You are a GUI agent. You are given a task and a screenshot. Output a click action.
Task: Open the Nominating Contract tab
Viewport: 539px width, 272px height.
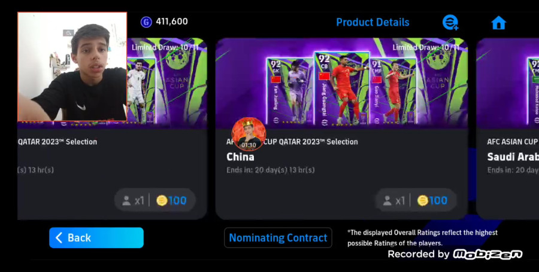coord(278,238)
